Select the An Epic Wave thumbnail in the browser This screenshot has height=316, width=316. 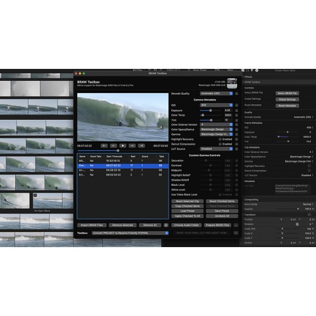(53, 201)
